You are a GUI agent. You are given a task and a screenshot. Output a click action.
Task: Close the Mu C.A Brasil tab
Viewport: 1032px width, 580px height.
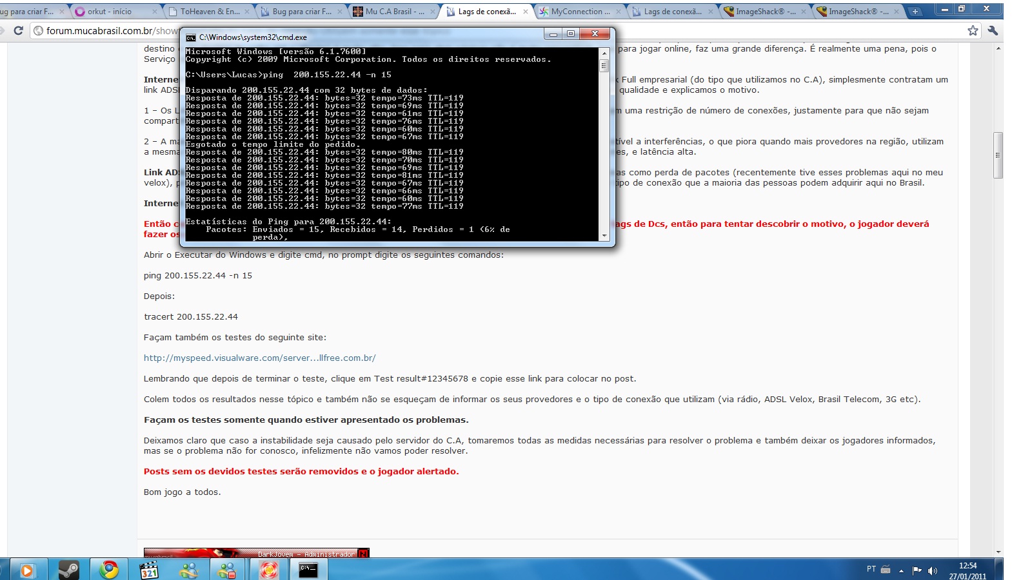[x=432, y=12]
